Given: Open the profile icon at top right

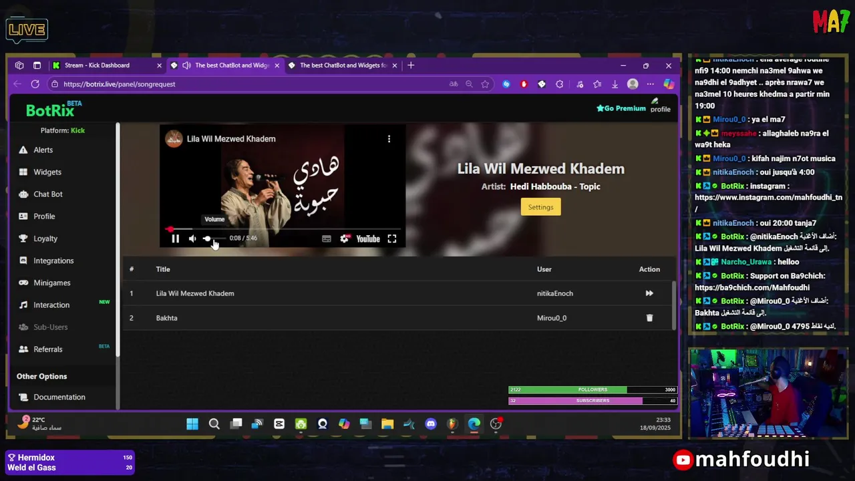Looking at the screenshot, I should pos(660,106).
